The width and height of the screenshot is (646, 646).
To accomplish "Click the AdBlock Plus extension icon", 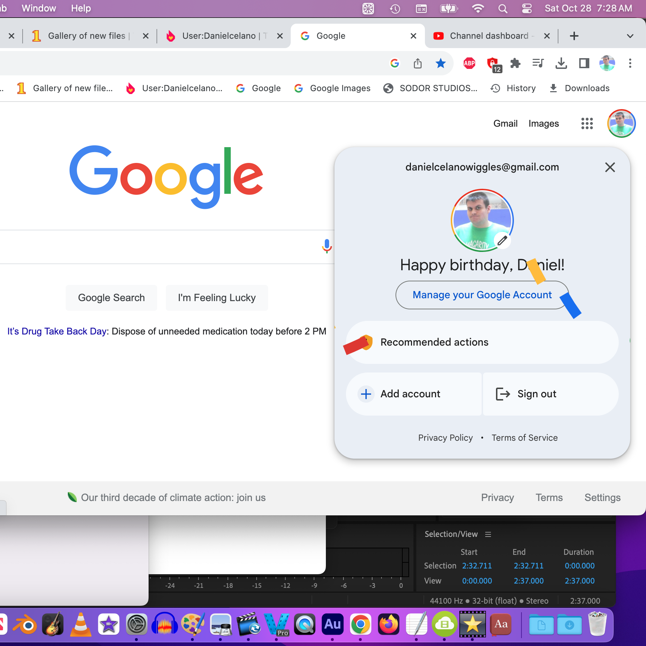I will 469,64.
